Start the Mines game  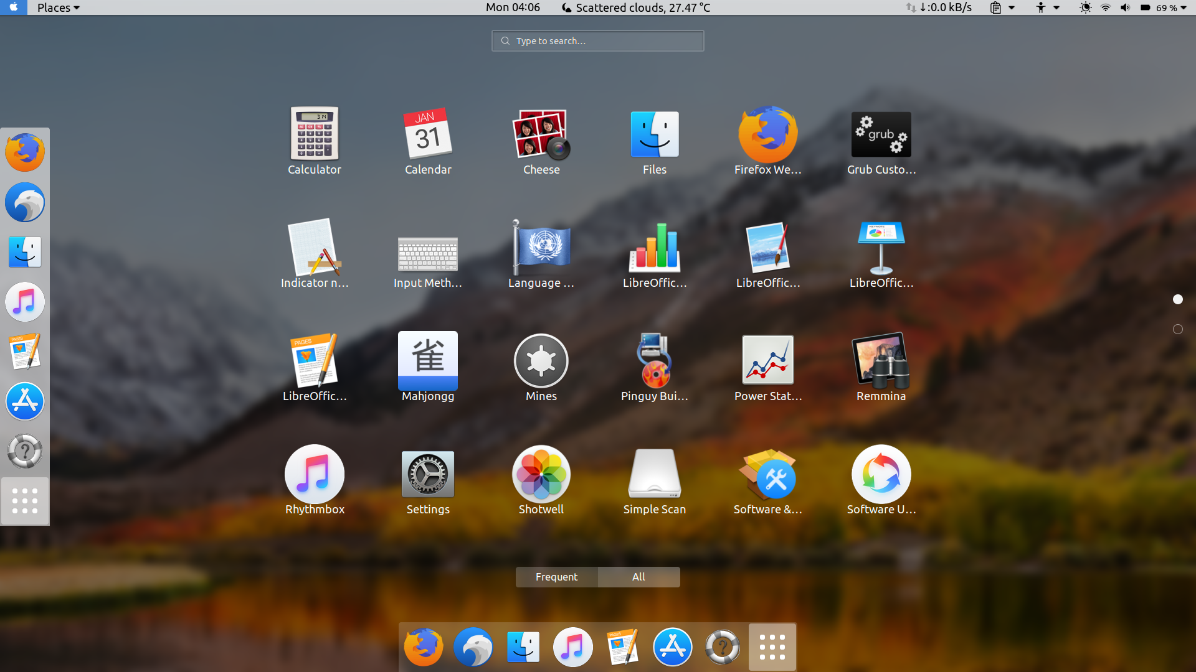coord(541,361)
